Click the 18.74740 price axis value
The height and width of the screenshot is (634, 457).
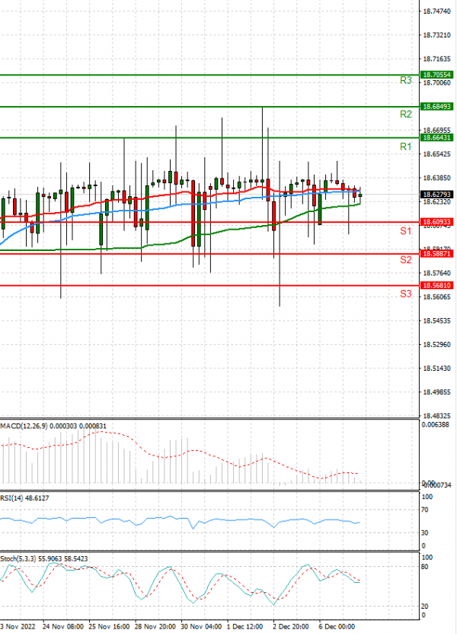tap(436, 11)
